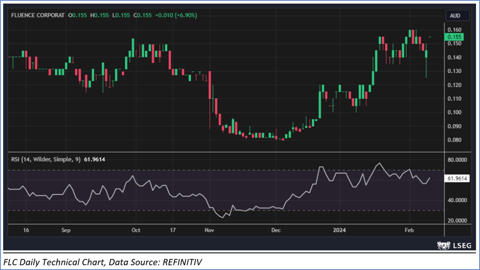Click the Feb time axis label
The width and height of the screenshot is (480, 270).
click(409, 230)
